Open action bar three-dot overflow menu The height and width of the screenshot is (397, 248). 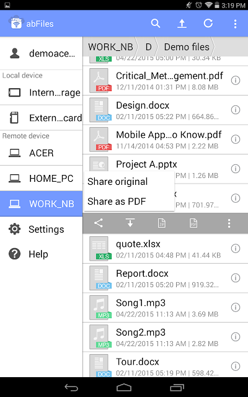coord(229,223)
